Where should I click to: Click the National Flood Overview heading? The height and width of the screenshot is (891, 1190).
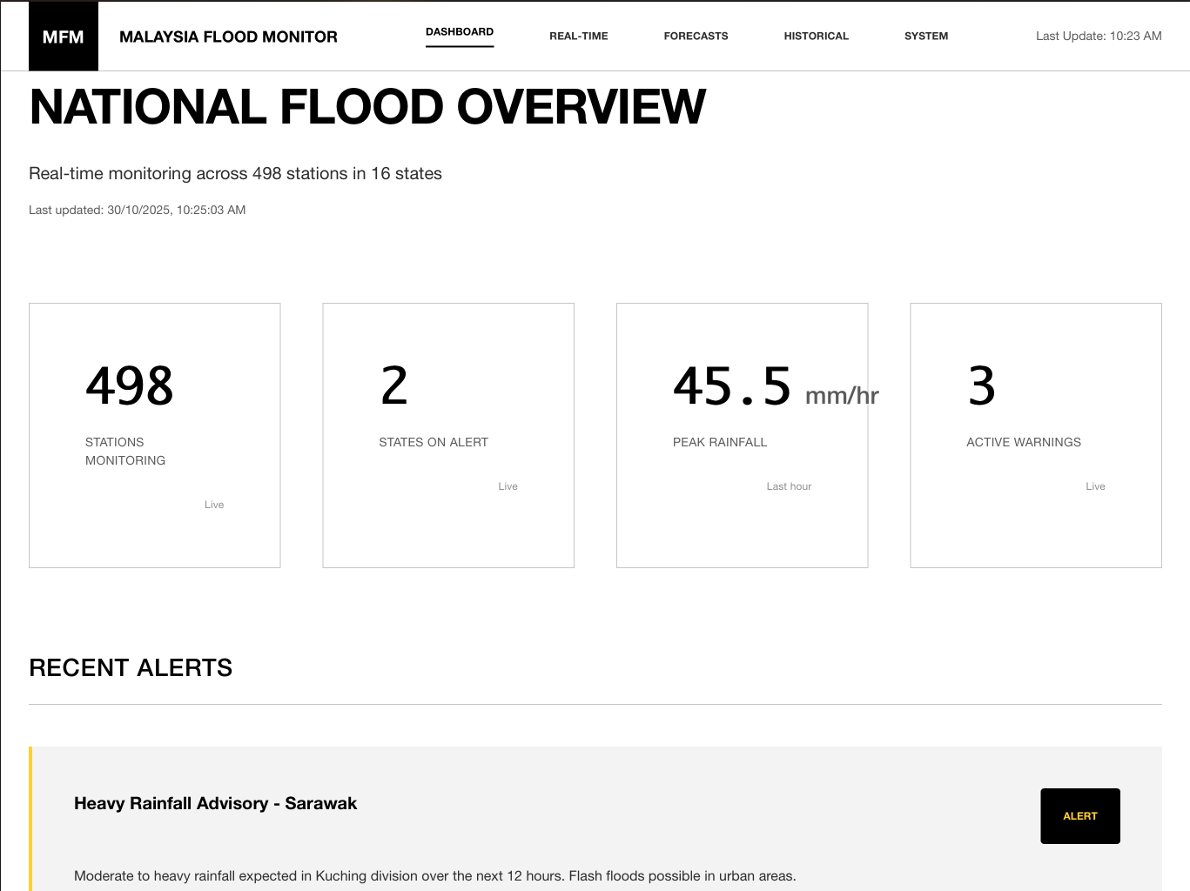367,107
